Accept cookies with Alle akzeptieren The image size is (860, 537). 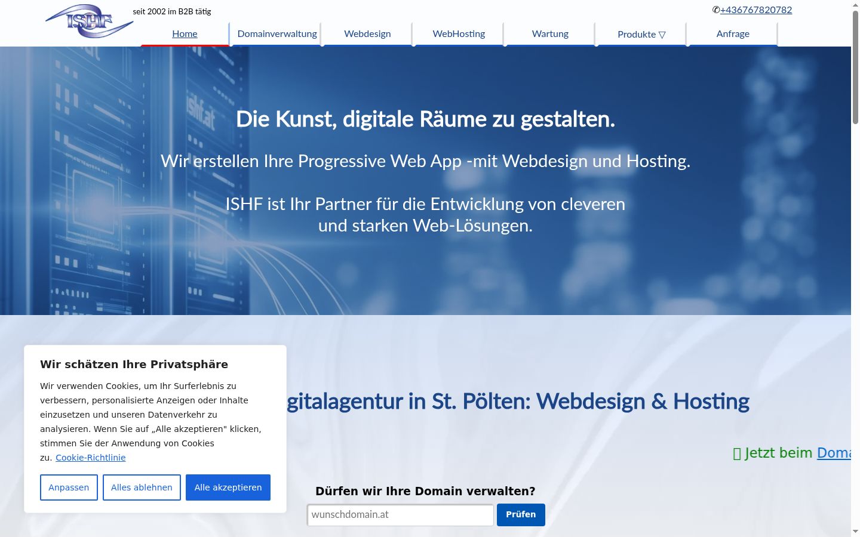coord(228,487)
